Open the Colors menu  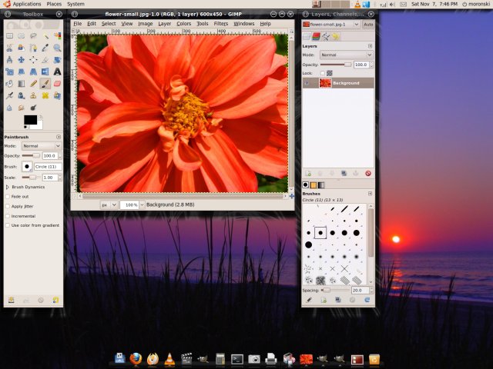pos(183,24)
